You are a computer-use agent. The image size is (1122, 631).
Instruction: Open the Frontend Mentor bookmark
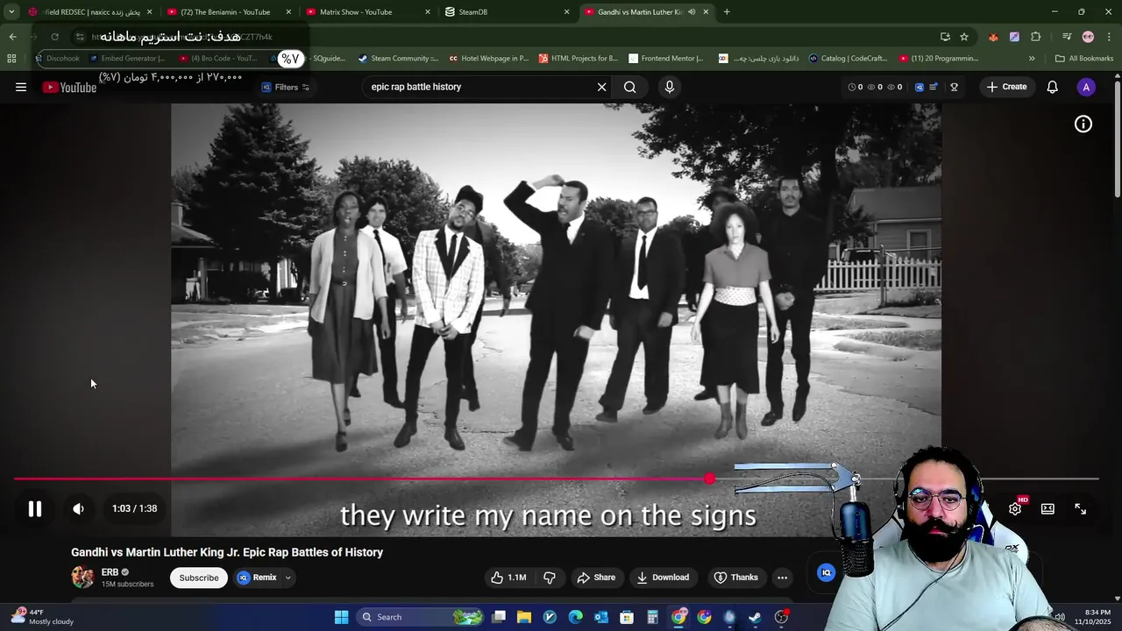[666, 59]
